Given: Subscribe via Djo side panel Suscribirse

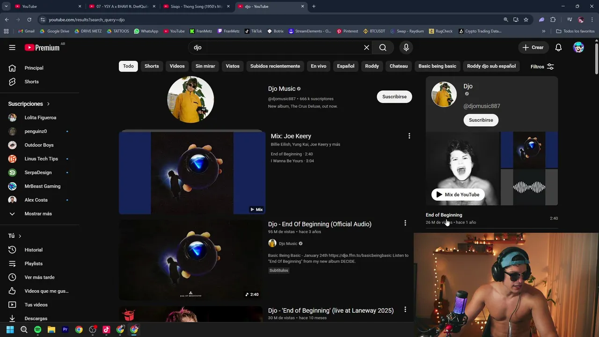Looking at the screenshot, I should click(481, 120).
